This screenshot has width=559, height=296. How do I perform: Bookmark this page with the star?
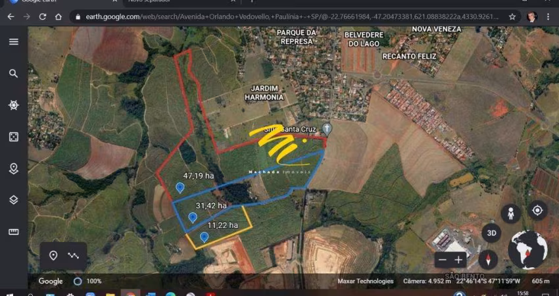tap(512, 16)
